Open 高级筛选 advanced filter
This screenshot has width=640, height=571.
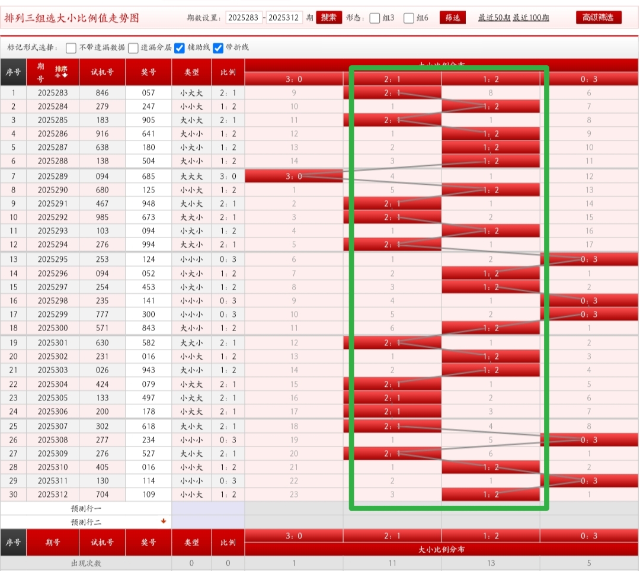[599, 18]
